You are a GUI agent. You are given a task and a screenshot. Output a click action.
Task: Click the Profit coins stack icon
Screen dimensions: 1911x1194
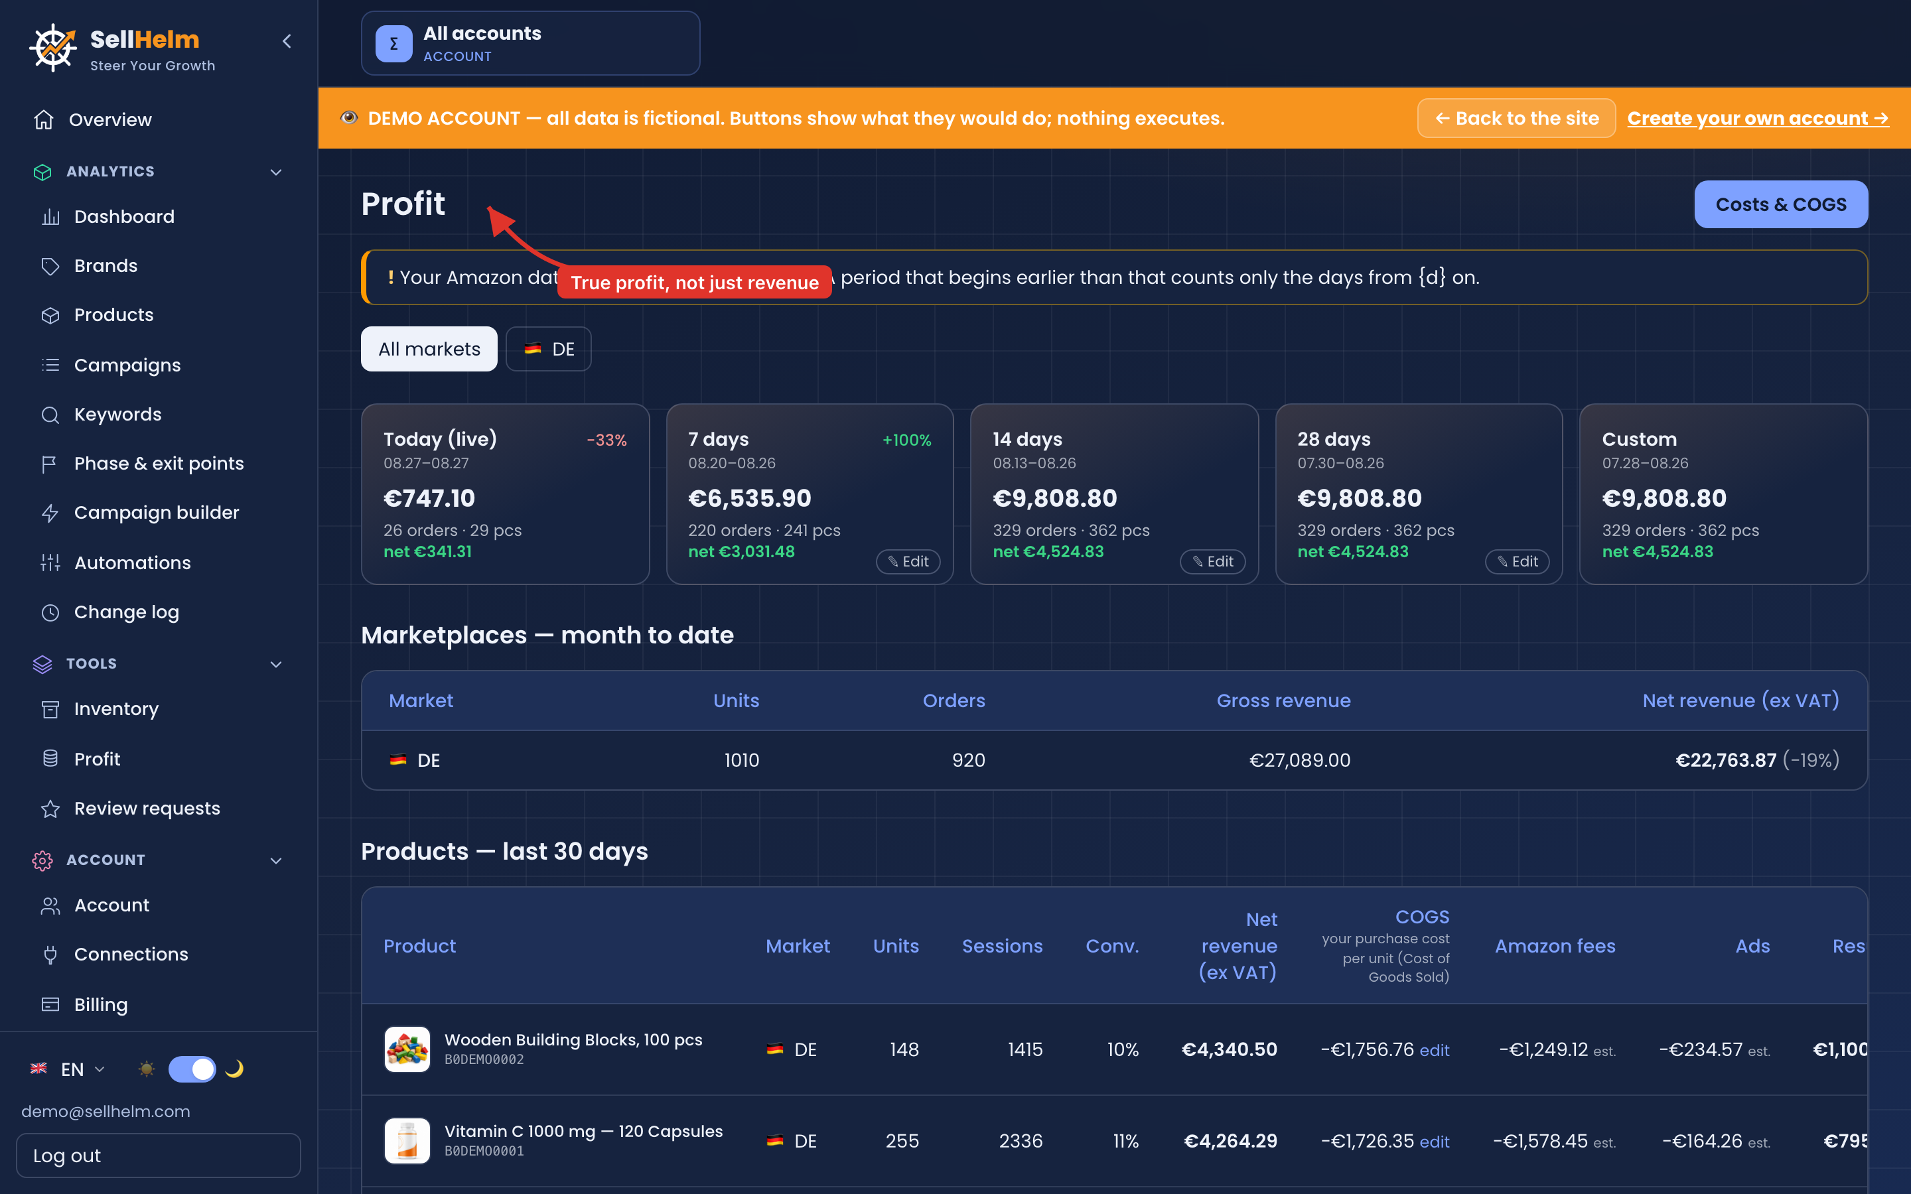[50, 759]
